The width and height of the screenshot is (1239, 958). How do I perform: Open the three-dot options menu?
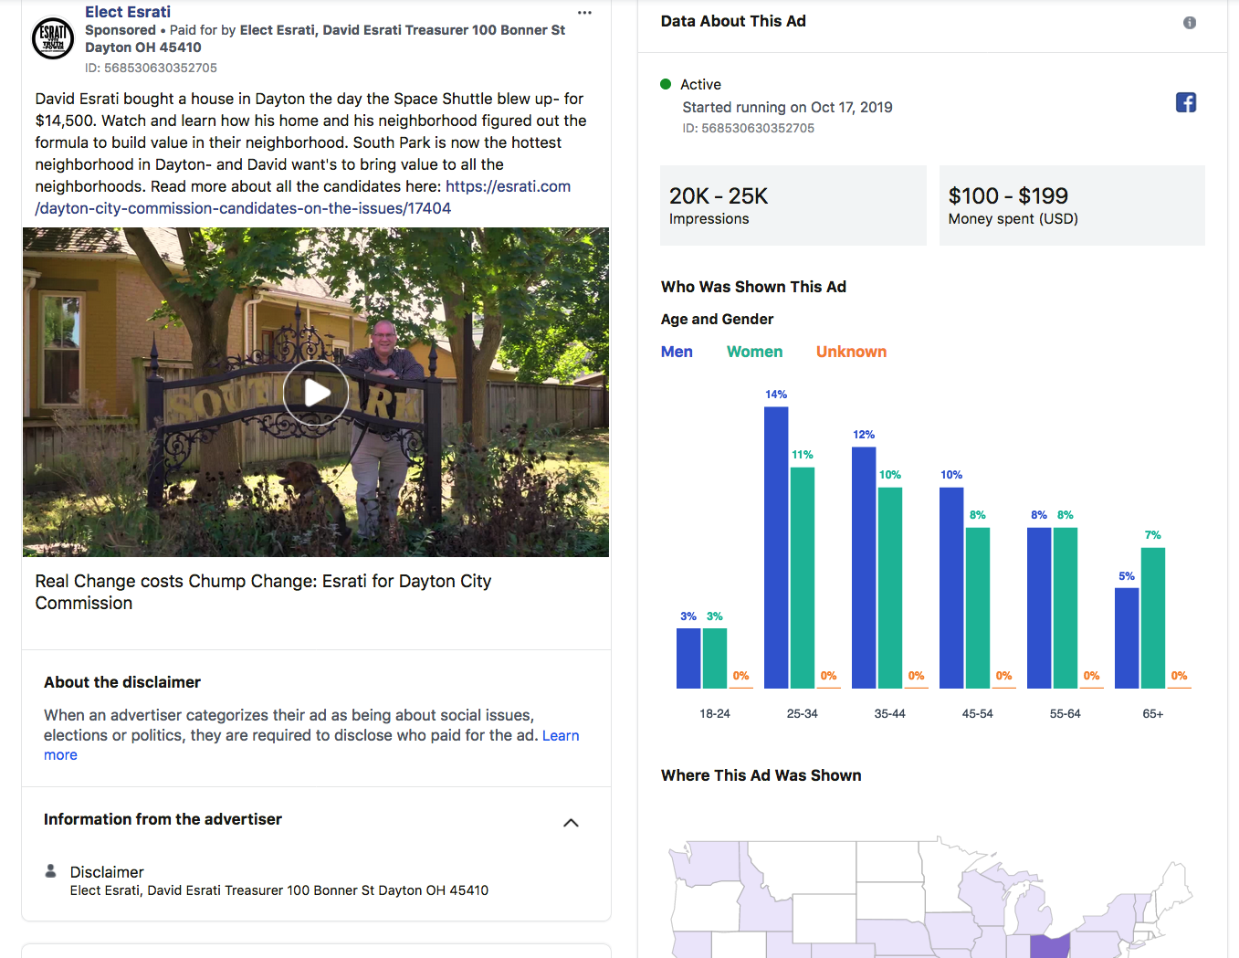[x=584, y=13]
